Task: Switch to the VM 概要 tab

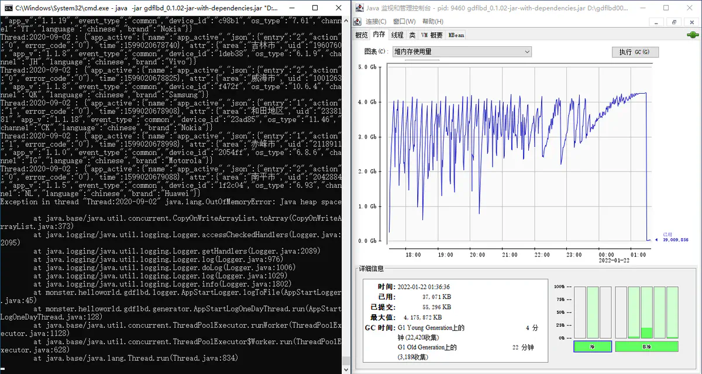Action: [432, 35]
